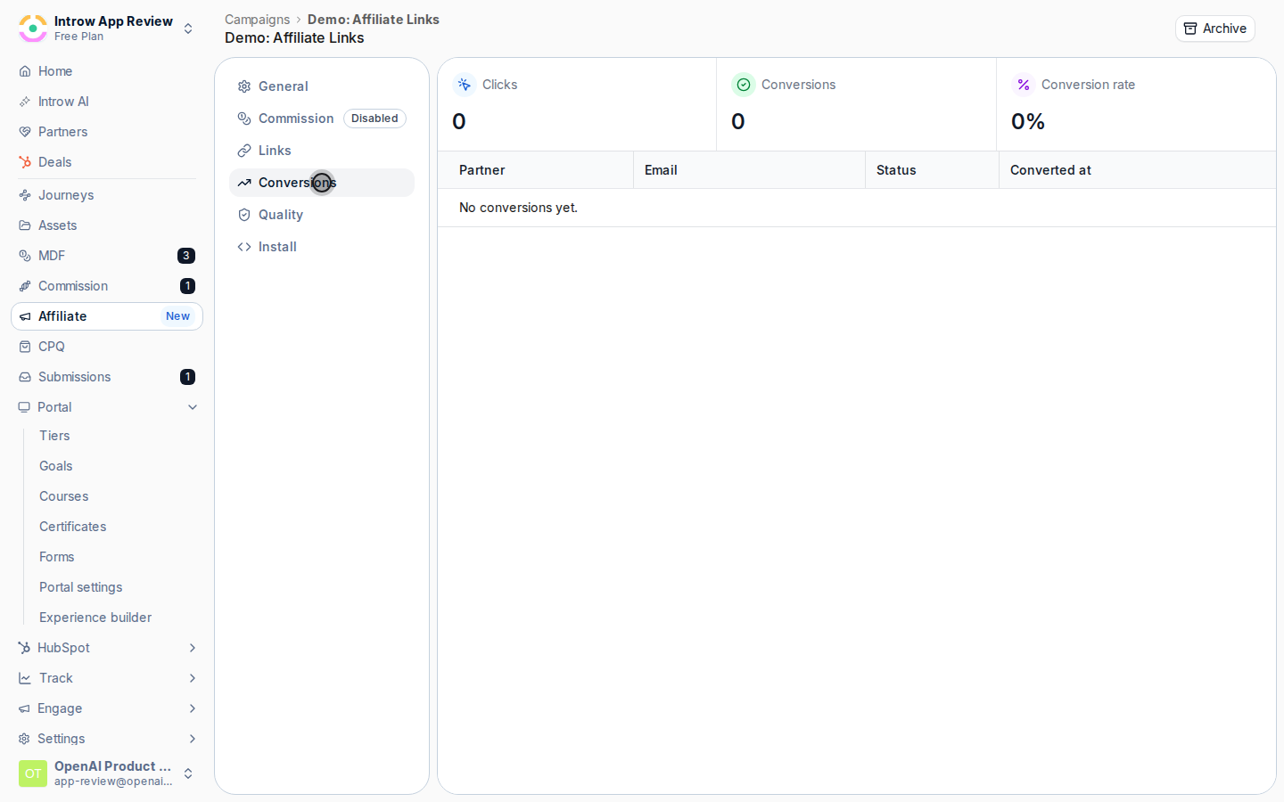This screenshot has height=802, width=1284.
Task: Open Tiers under Portal
Action: click(54, 436)
